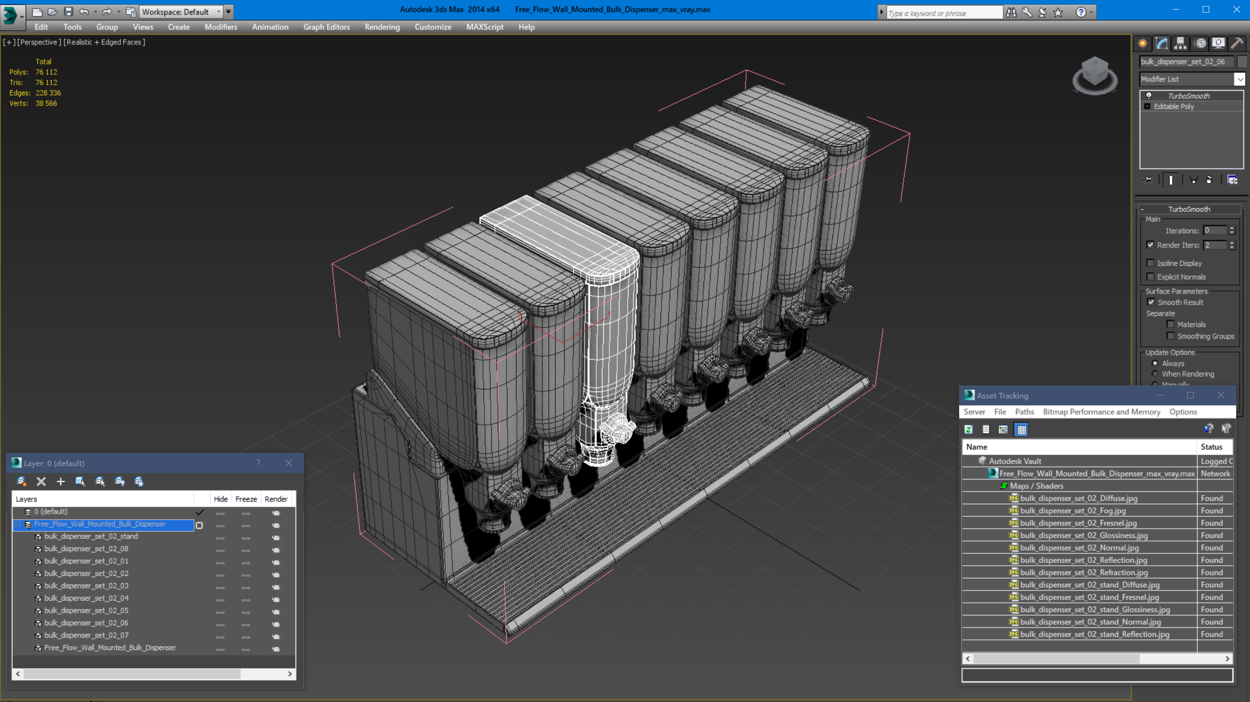Select the Always update option radio button
Image resolution: width=1250 pixels, height=702 pixels.
[1155, 363]
